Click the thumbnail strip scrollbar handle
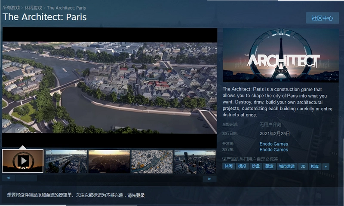 pyautogui.click(x=26, y=178)
